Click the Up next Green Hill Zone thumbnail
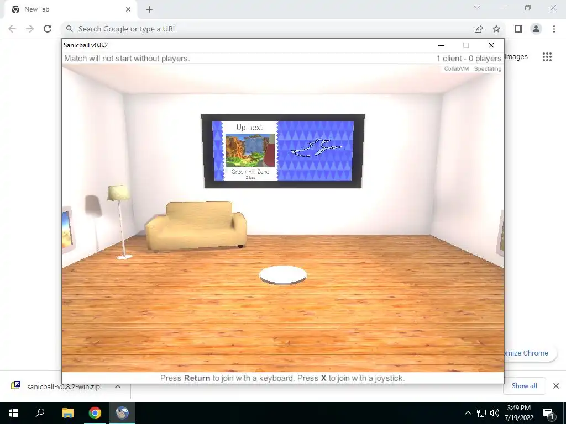566x424 pixels. pyautogui.click(x=250, y=151)
